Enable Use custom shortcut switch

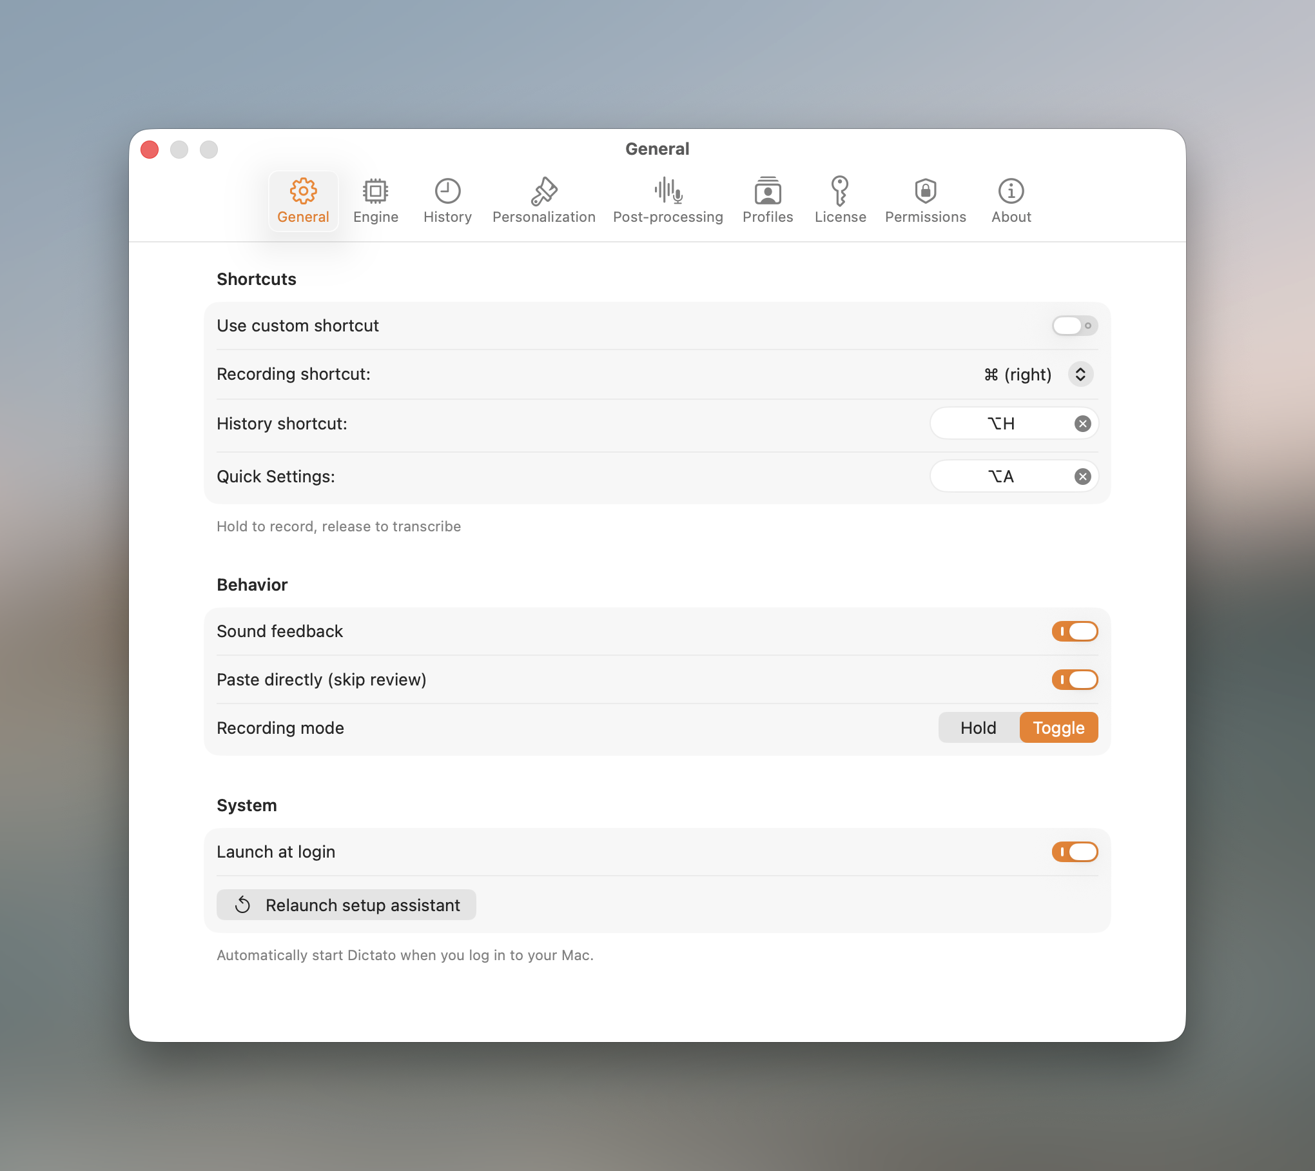[1075, 326]
